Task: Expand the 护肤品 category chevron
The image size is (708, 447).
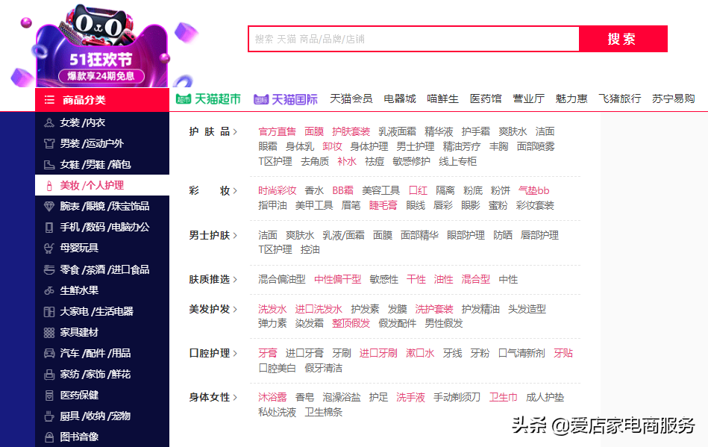Action: pos(235,132)
